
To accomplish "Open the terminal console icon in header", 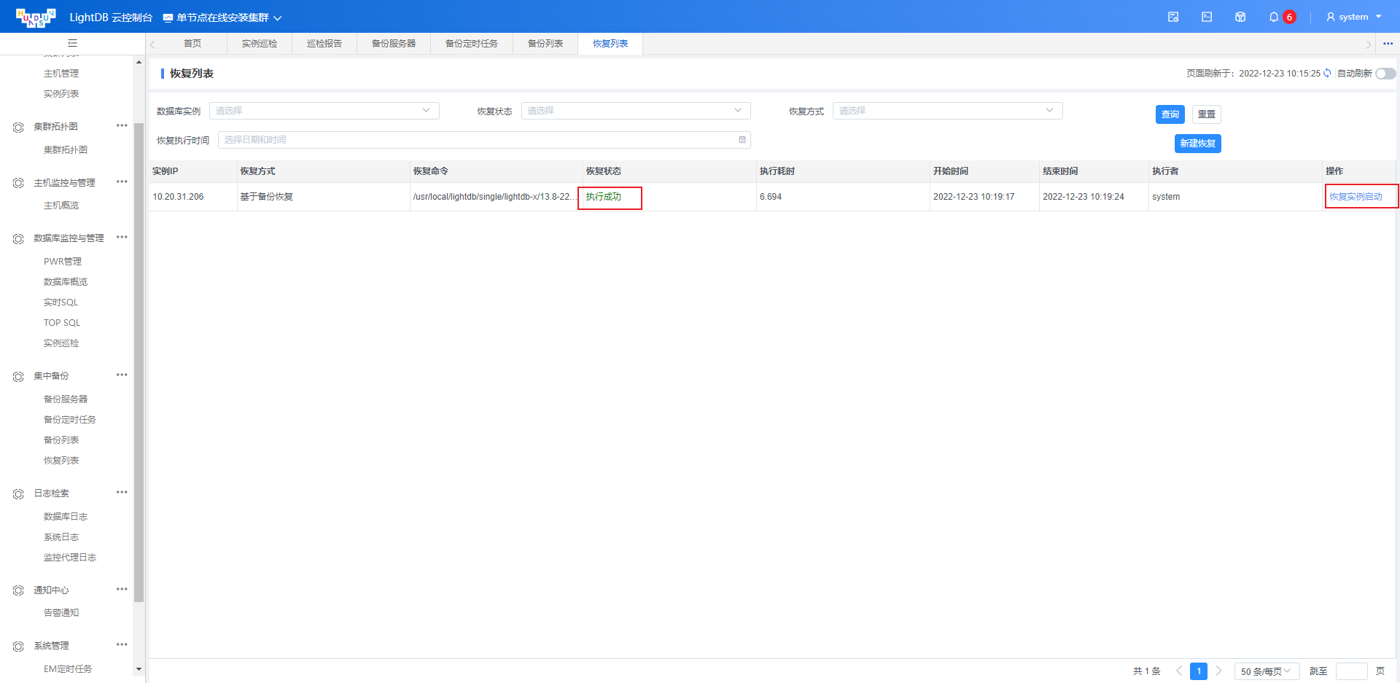I will click(x=1207, y=17).
